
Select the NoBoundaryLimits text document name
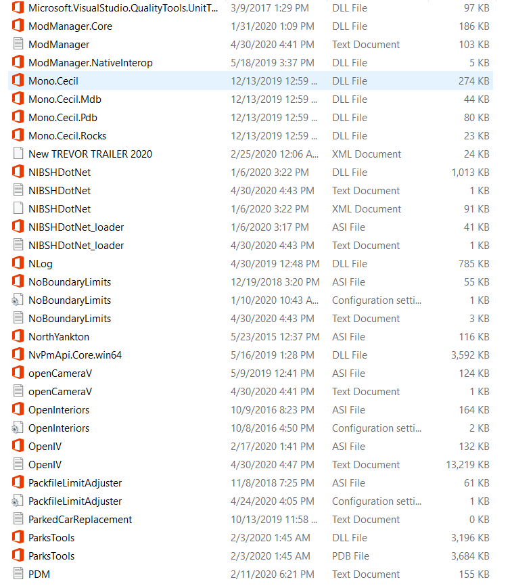[x=70, y=319]
